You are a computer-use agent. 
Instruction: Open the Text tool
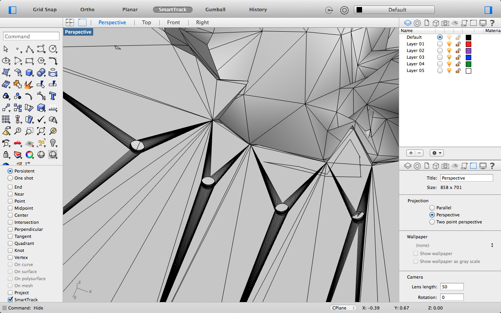pos(53,96)
